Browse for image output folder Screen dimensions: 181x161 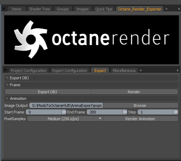tap(140, 105)
